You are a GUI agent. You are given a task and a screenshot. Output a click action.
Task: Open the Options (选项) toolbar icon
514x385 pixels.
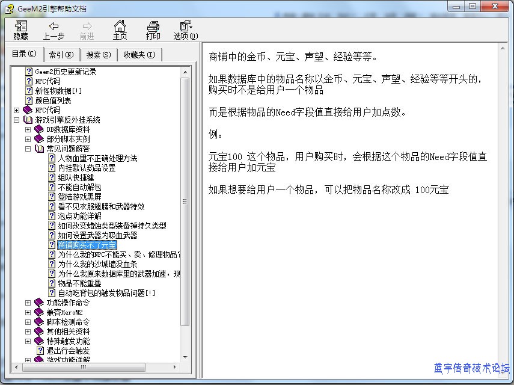[185, 26]
